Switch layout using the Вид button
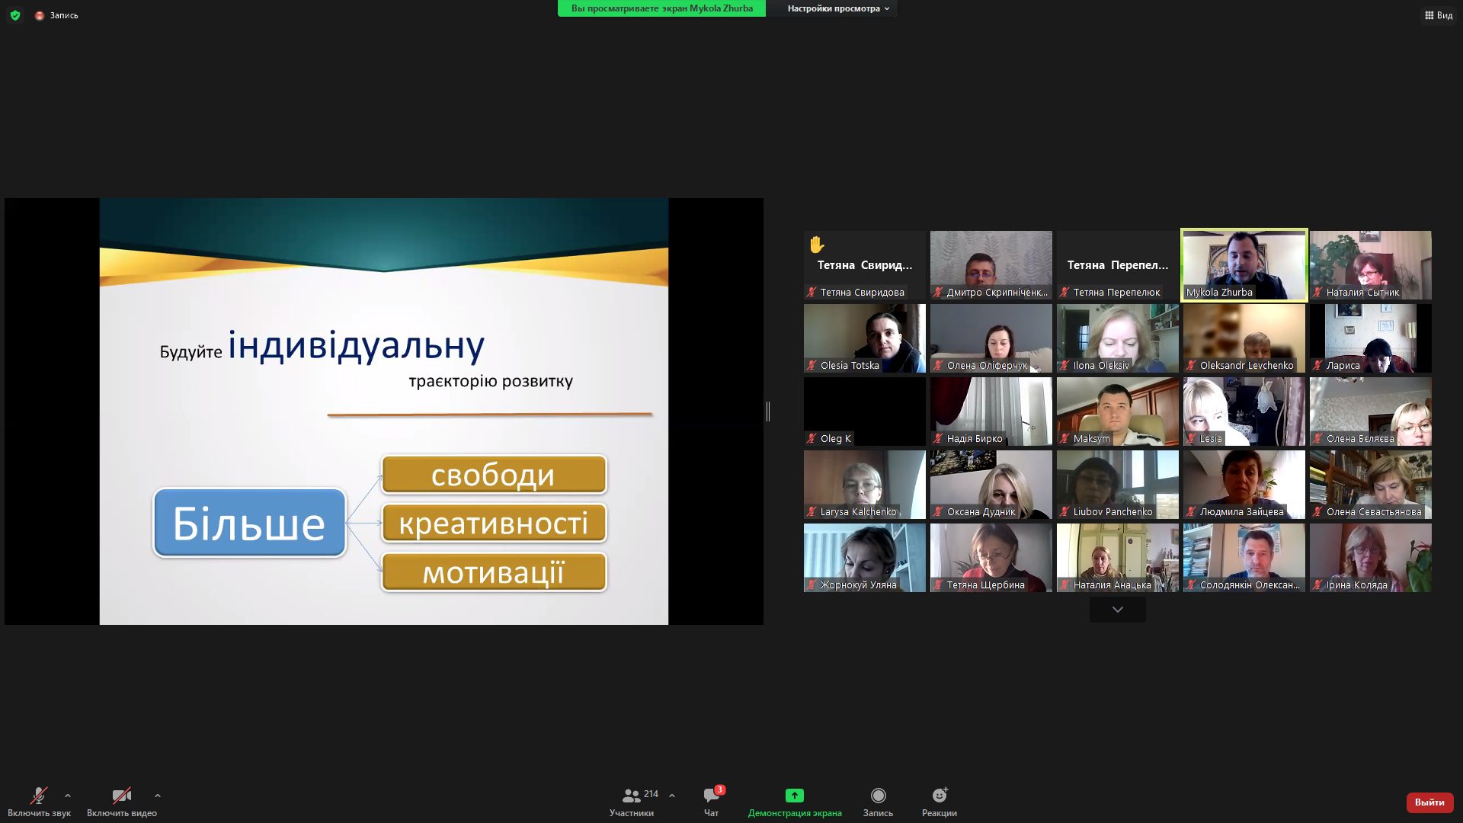 click(1438, 15)
